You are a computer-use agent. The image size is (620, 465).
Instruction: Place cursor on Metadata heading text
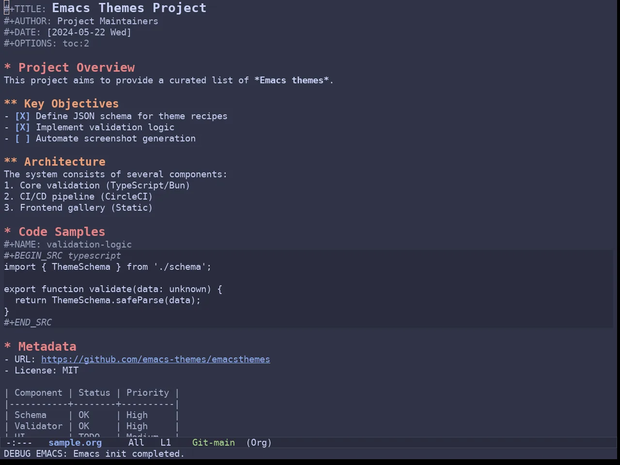(47, 347)
